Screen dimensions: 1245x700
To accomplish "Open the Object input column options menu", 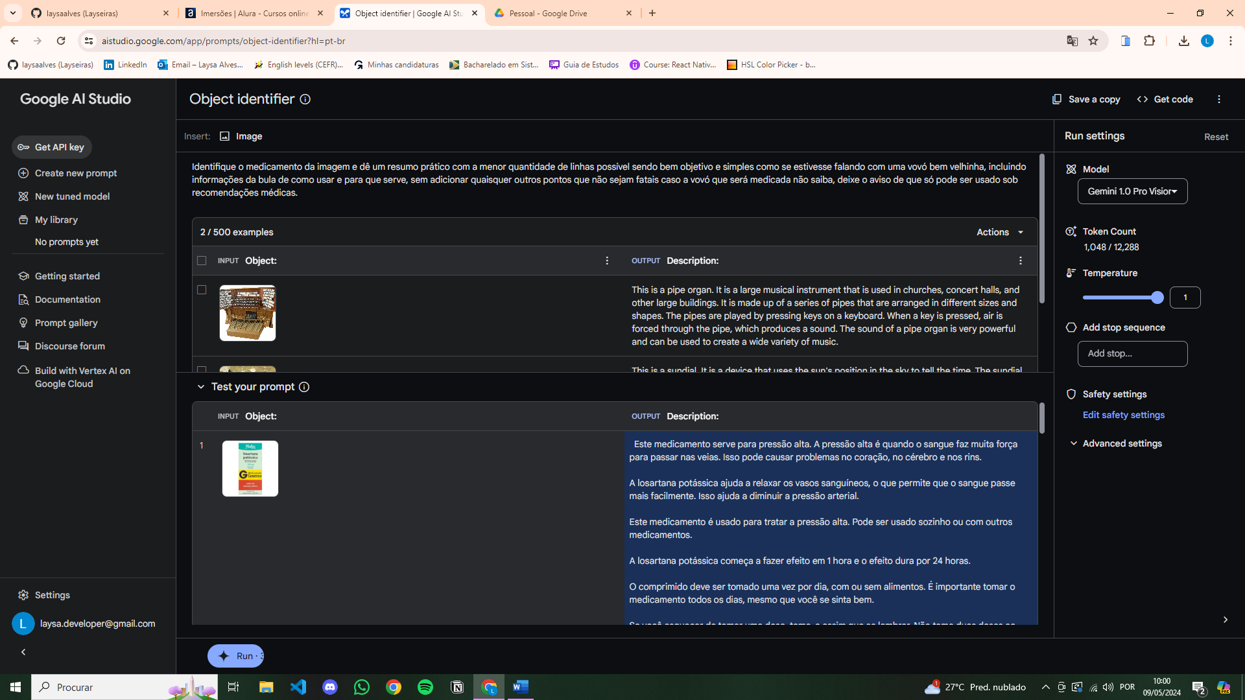I will pyautogui.click(x=607, y=261).
